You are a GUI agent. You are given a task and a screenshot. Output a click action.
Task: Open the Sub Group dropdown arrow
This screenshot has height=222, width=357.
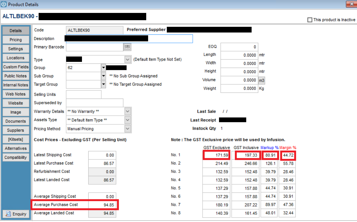103,76
